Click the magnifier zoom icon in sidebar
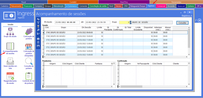The image size is (203, 98). 38,30
